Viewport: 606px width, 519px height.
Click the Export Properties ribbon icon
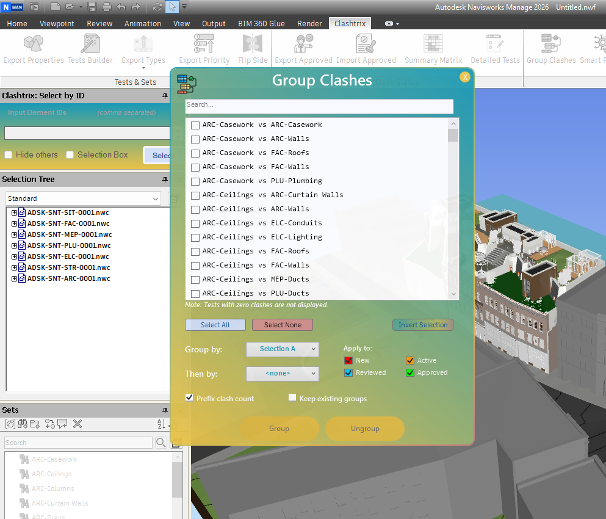point(33,45)
